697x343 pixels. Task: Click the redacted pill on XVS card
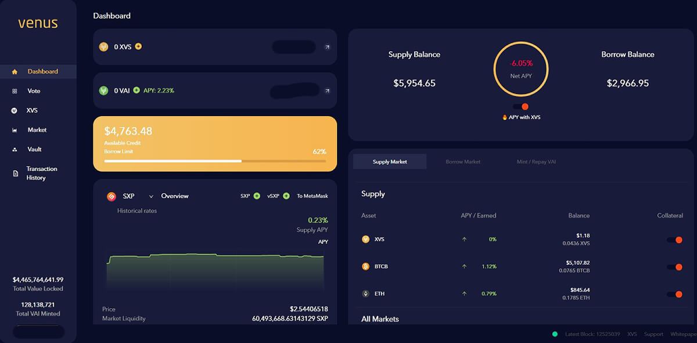294,47
